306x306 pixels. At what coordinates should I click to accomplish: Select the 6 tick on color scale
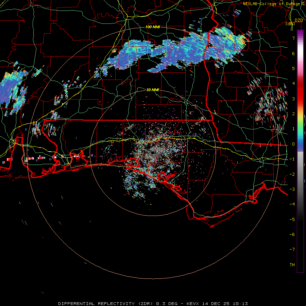[293, 53]
